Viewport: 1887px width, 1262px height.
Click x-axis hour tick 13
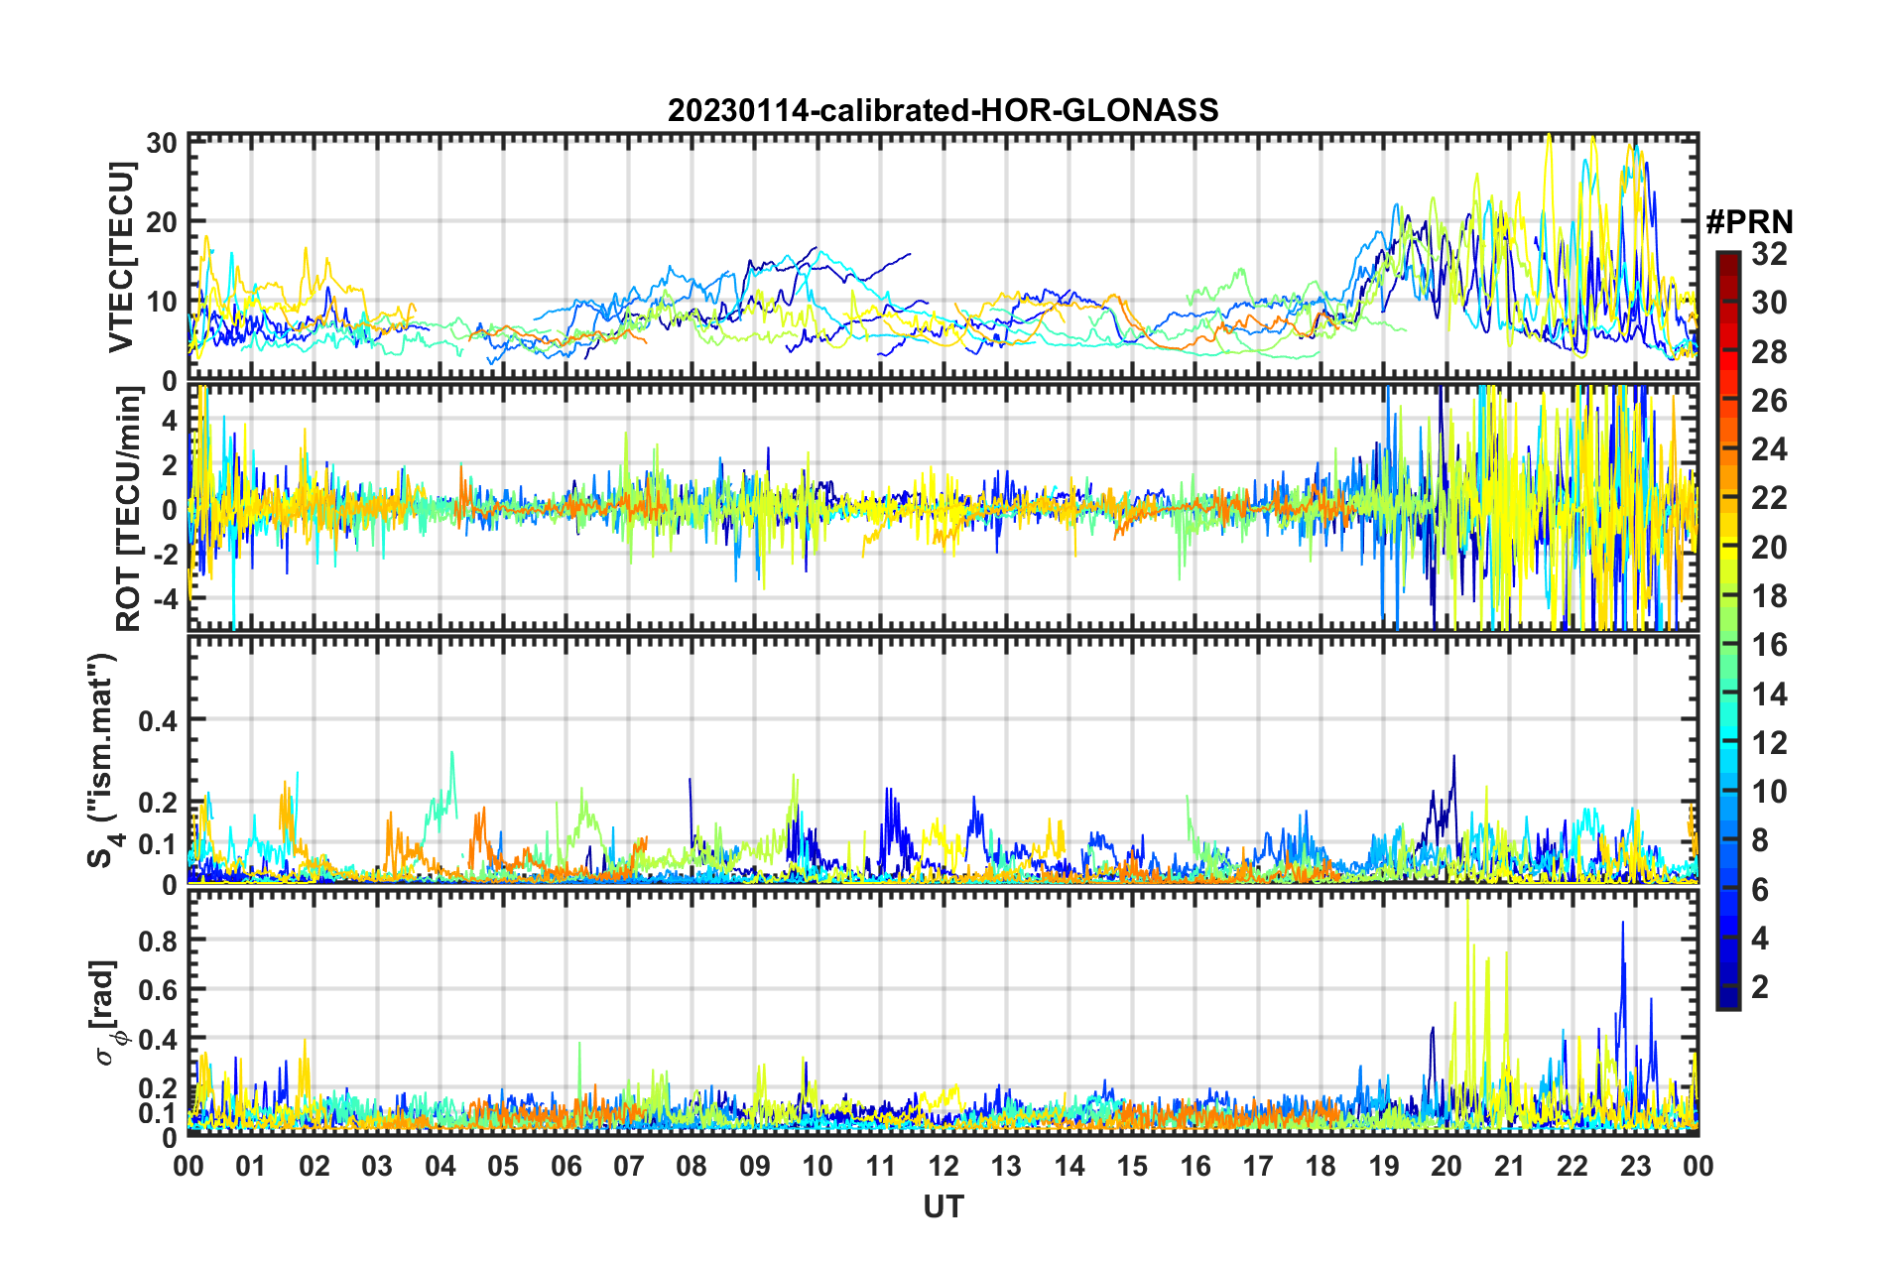click(1006, 1166)
